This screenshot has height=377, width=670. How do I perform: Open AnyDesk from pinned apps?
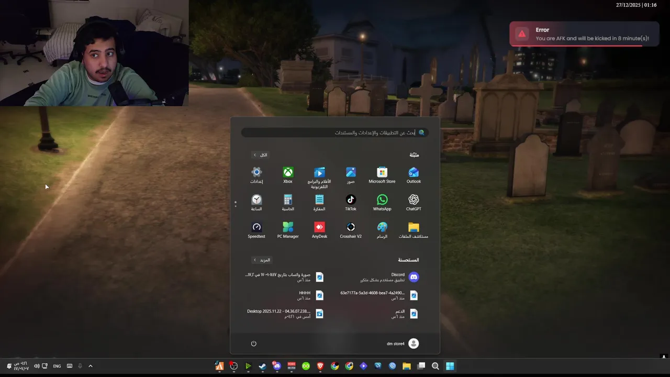319,230
